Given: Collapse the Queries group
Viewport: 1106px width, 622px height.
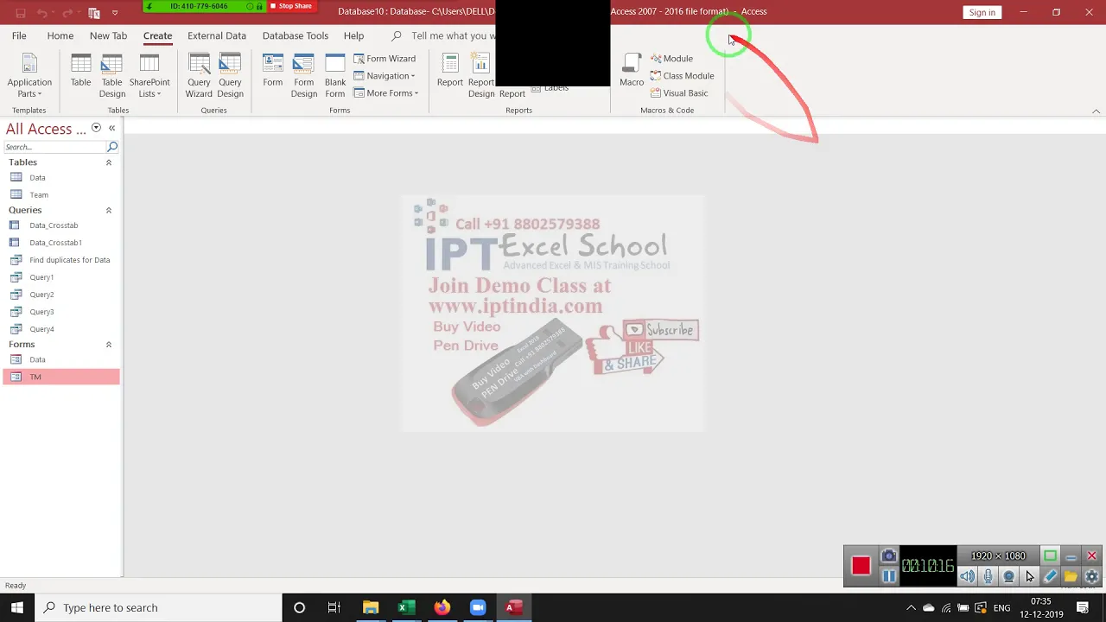Looking at the screenshot, I should 108,210.
